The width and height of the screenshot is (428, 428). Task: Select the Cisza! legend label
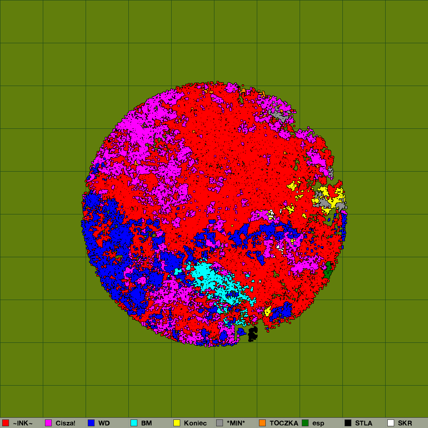pyautogui.click(x=65, y=423)
